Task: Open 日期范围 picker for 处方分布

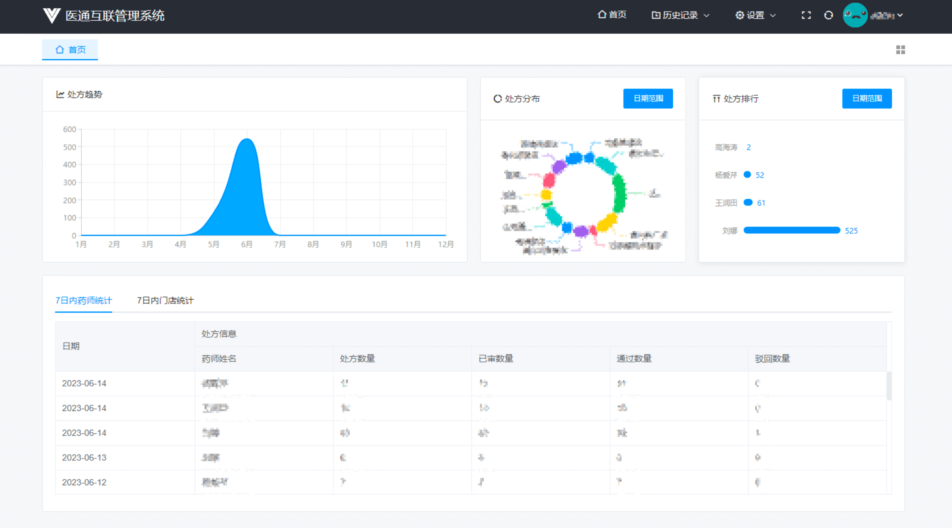Action: 648,98
